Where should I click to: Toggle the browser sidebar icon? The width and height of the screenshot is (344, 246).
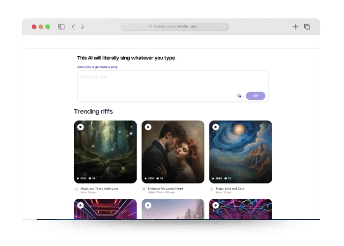click(61, 27)
